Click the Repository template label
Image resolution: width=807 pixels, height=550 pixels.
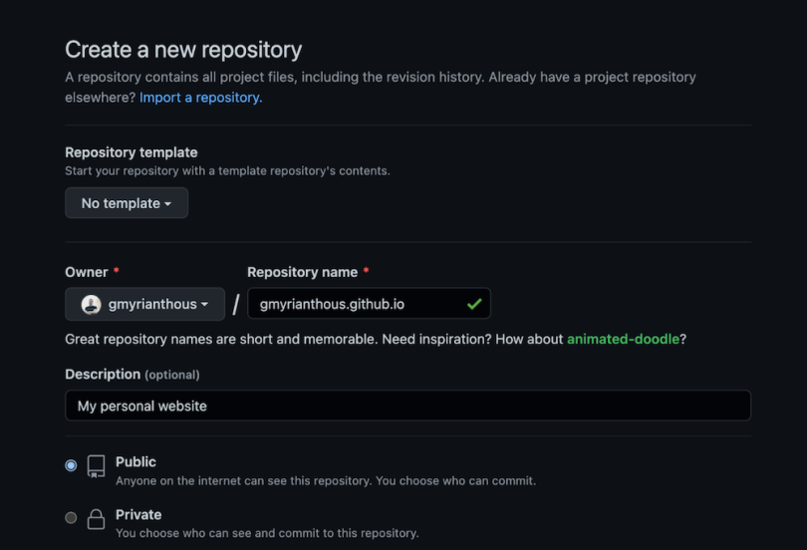(x=132, y=152)
